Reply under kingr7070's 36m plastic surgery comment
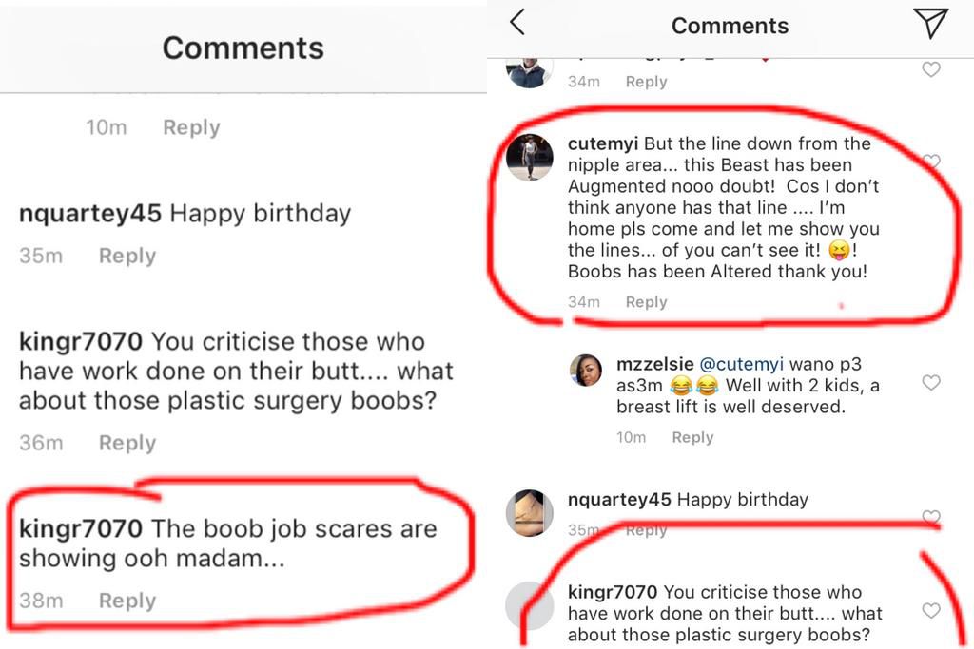 pos(127,443)
